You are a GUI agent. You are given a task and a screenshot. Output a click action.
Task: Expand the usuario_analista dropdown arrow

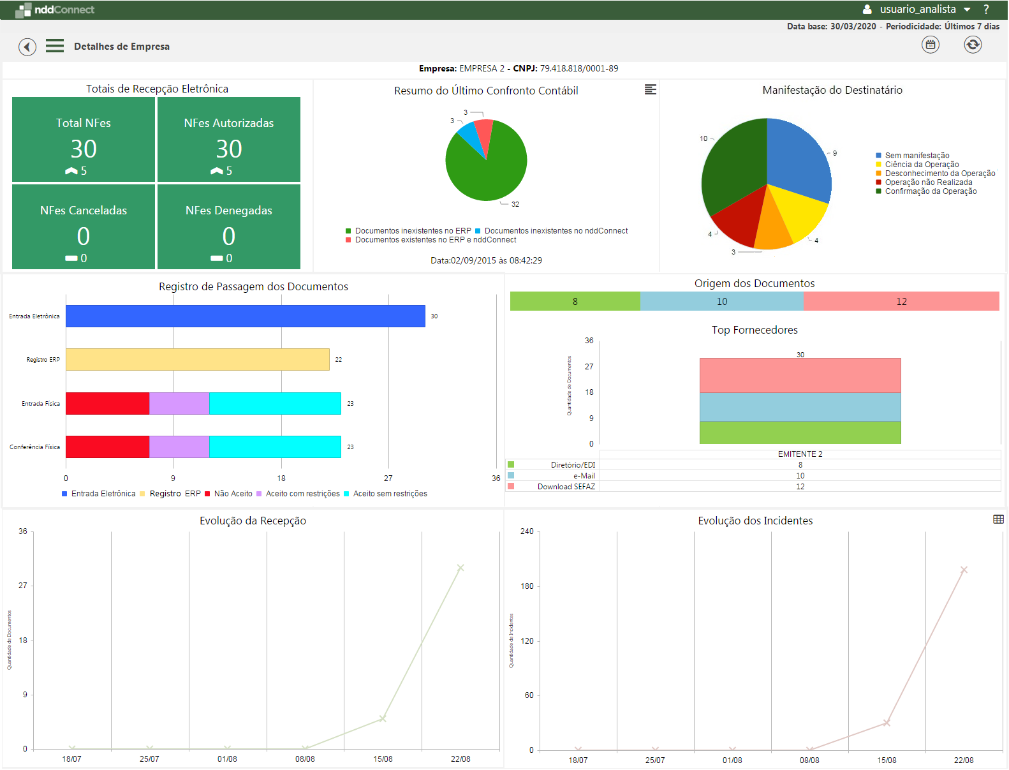pos(967,10)
